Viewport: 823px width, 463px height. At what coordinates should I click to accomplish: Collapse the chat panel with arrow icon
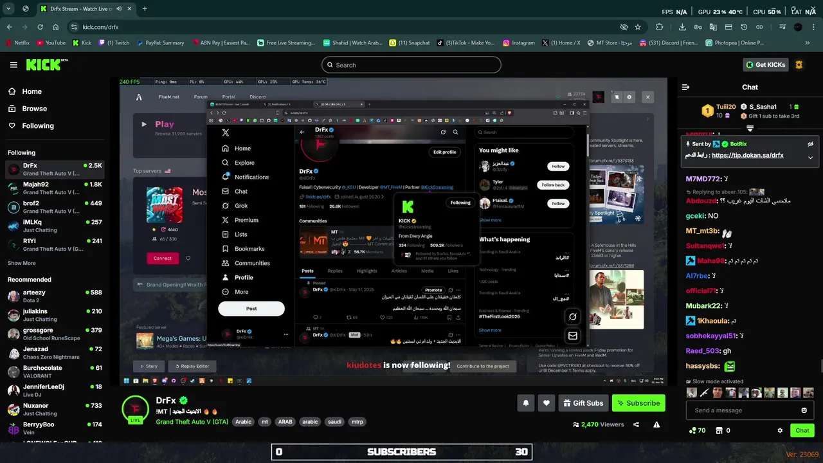[x=685, y=87]
